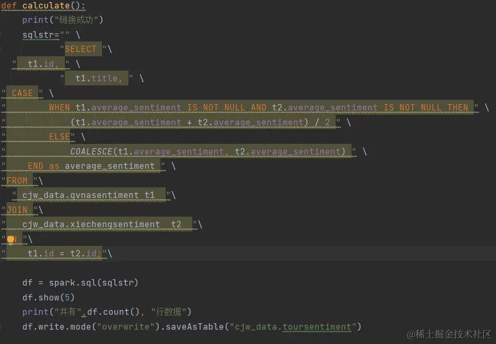Screen dimensions: 496x344
Task: Click the JOIN keyword
Action: [x=17, y=210]
